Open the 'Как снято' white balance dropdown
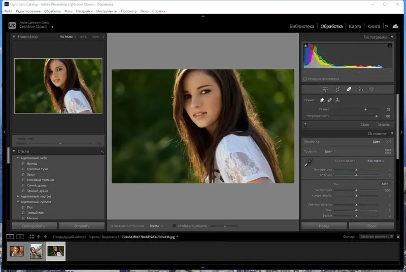Screen dimensions: 406x272 tap(376, 161)
